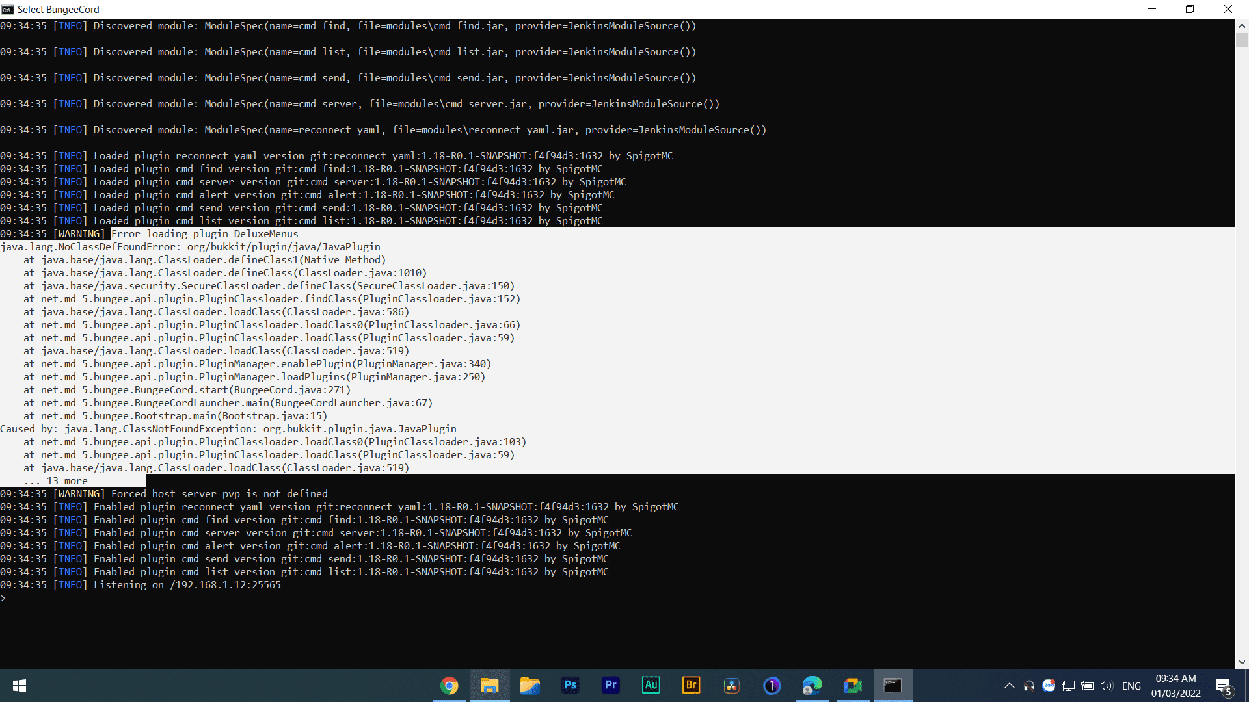Viewport: 1249px width, 702px height.
Task: Open Google Chrome from the taskbar
Action: tap(449, 686)
